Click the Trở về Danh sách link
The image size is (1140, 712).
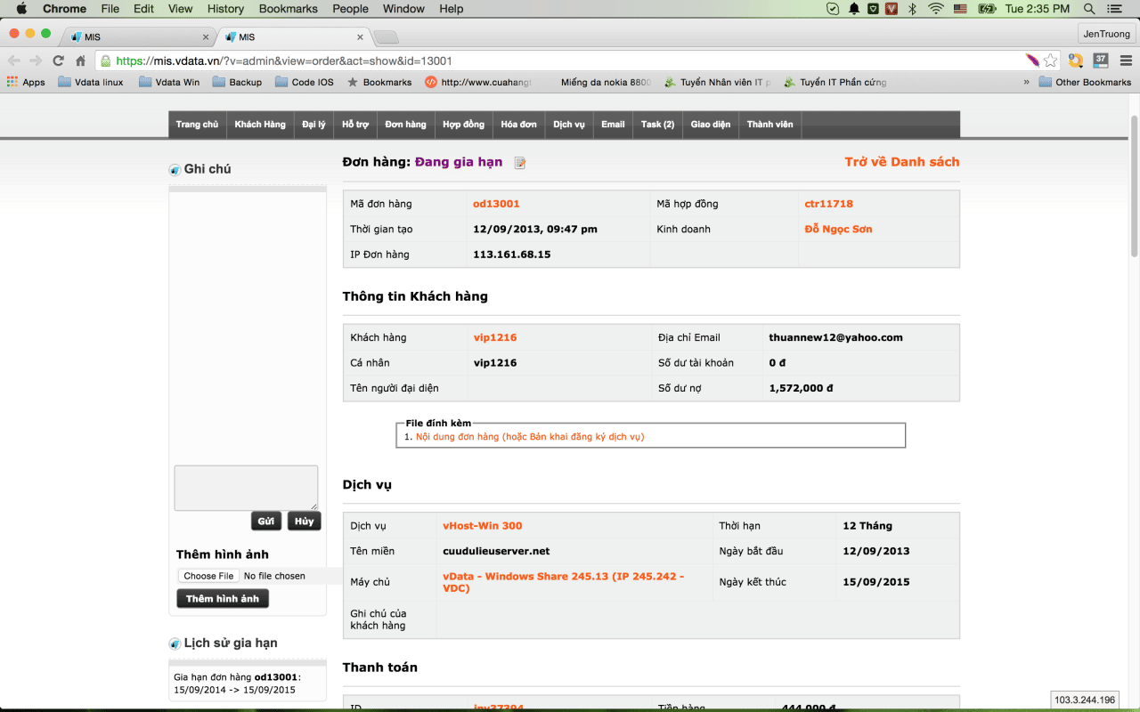tap(901, 162)
